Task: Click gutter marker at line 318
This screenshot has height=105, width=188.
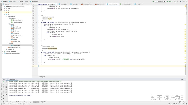Action: [36, 52]
